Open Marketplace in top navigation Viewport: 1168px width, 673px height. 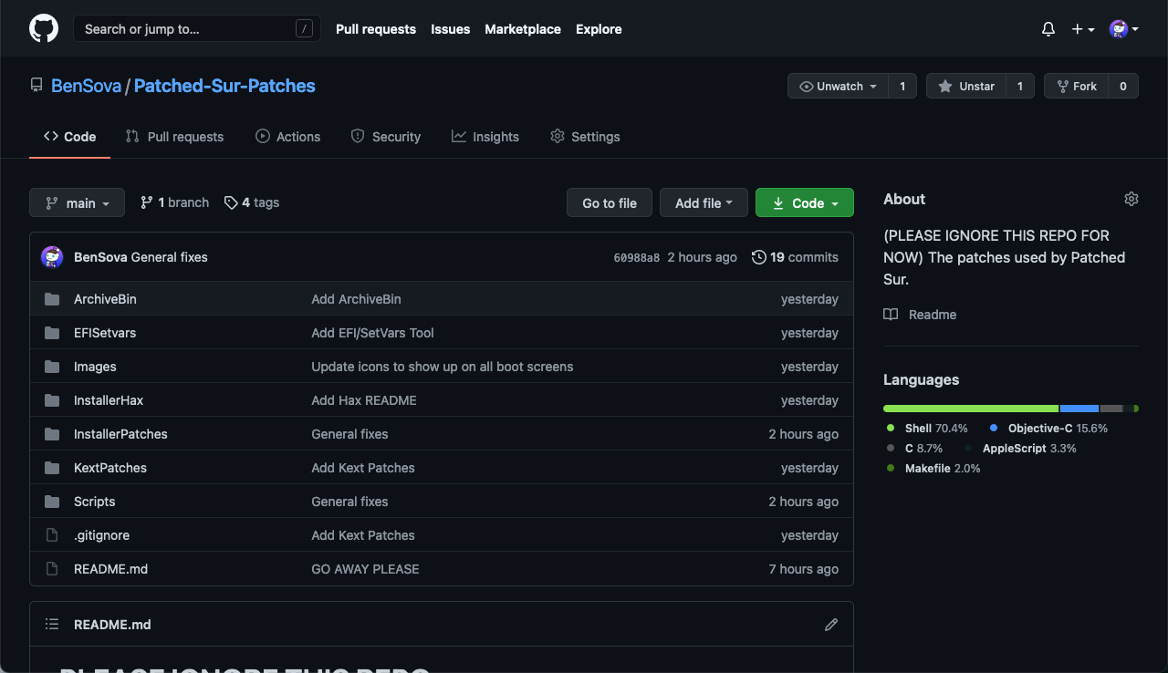(523, 29)
